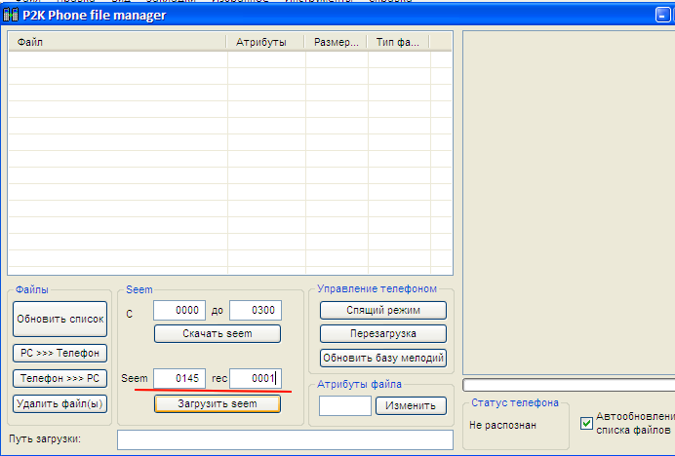The height and width of the screenshot is (456, 675).
Task: Sort list by Тип фа... column header
Action: click(398, 42)
